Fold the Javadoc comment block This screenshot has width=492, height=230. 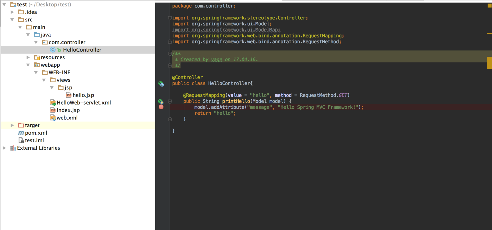(170, 54)
